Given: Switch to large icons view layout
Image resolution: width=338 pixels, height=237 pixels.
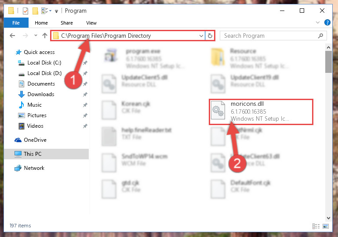Looking at the screenshot, I should point(326,226).
